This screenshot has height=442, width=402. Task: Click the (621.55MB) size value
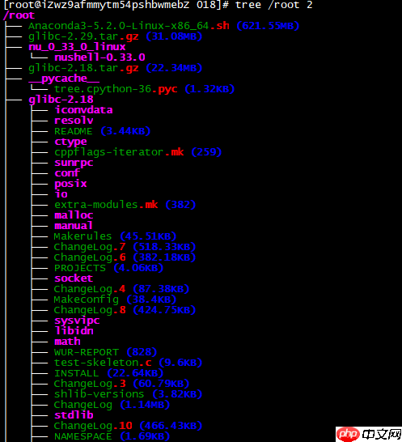point(268,26)
